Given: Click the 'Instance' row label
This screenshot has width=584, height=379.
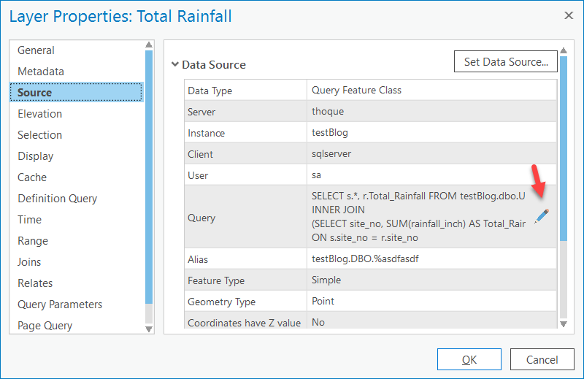Looking at the screenshot, I should tap(206, 133).
